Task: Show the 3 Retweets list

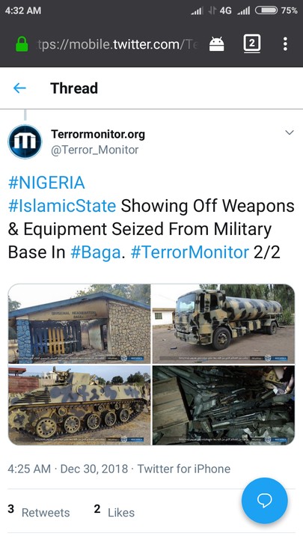Action: pyautogui.click(x=38, y=512)
